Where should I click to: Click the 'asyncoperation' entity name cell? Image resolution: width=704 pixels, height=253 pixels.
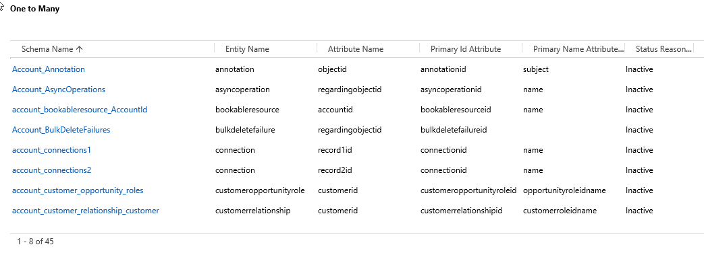click(242, 89)
